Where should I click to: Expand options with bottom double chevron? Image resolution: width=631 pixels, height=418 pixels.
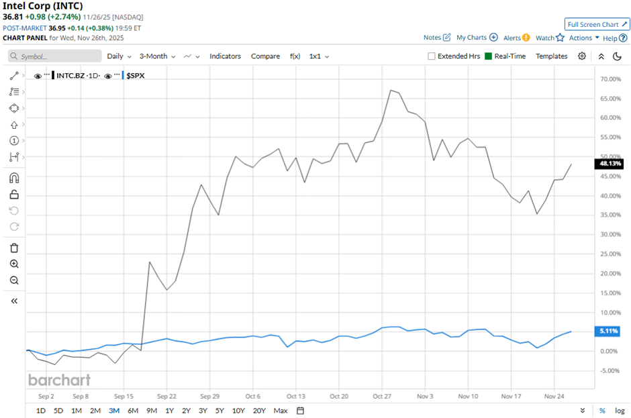pyautogui.click(x=582, y=411)
